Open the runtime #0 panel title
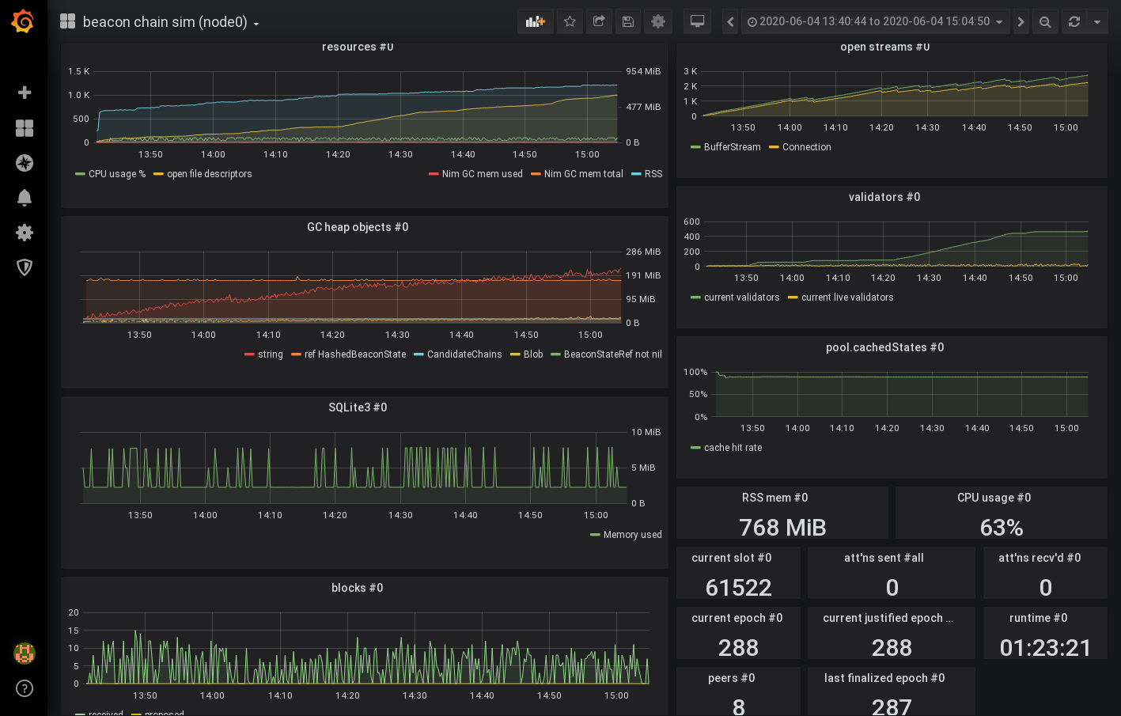 click(x=1038, y=618)
